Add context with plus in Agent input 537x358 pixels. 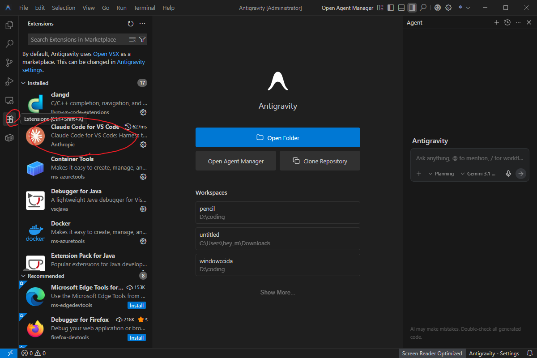point(419,174)
